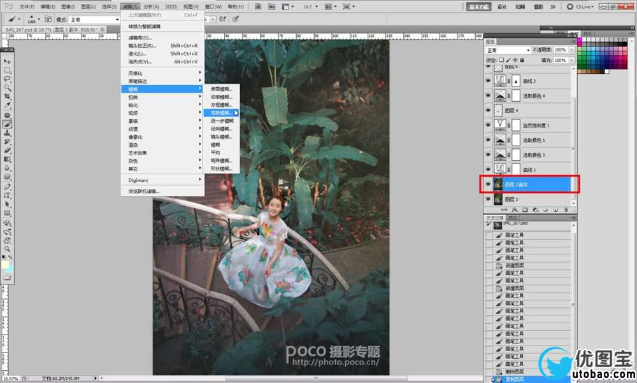
Task: Open the layer blend mode dropdown
Action: 508,50
